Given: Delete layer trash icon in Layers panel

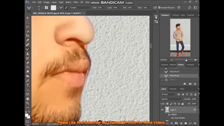Looking at the screenshot, I should pyautogui.click(x=195, y=123).
